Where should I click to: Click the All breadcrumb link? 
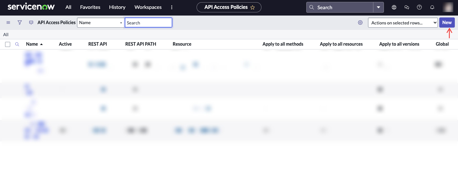(6, 35)
